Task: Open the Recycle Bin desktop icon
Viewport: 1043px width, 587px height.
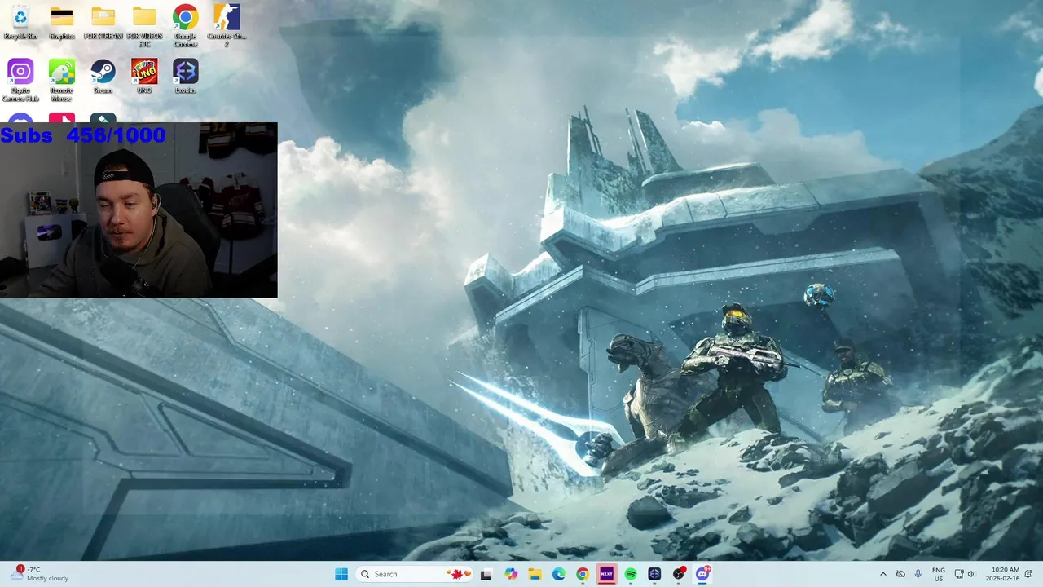Action: (20, 23)
